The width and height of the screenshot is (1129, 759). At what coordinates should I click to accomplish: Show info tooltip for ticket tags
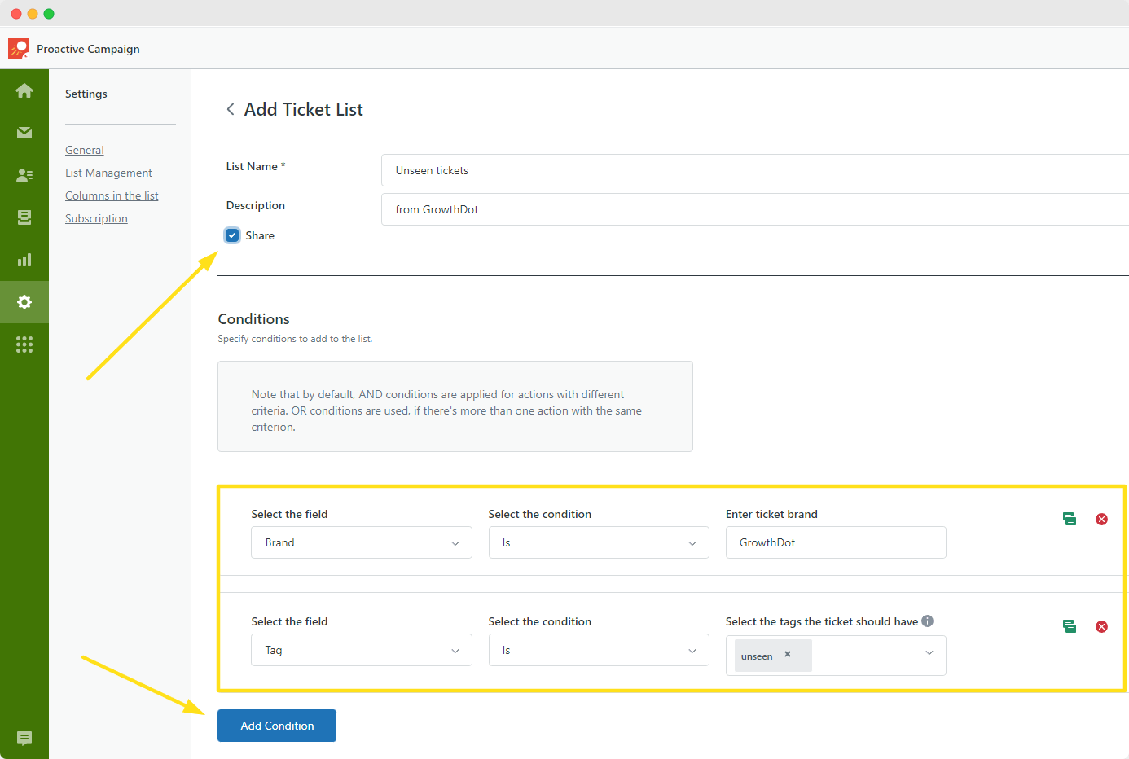927,621
